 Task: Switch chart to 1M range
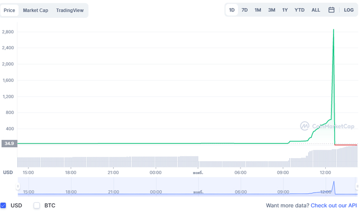coord(258,10)
